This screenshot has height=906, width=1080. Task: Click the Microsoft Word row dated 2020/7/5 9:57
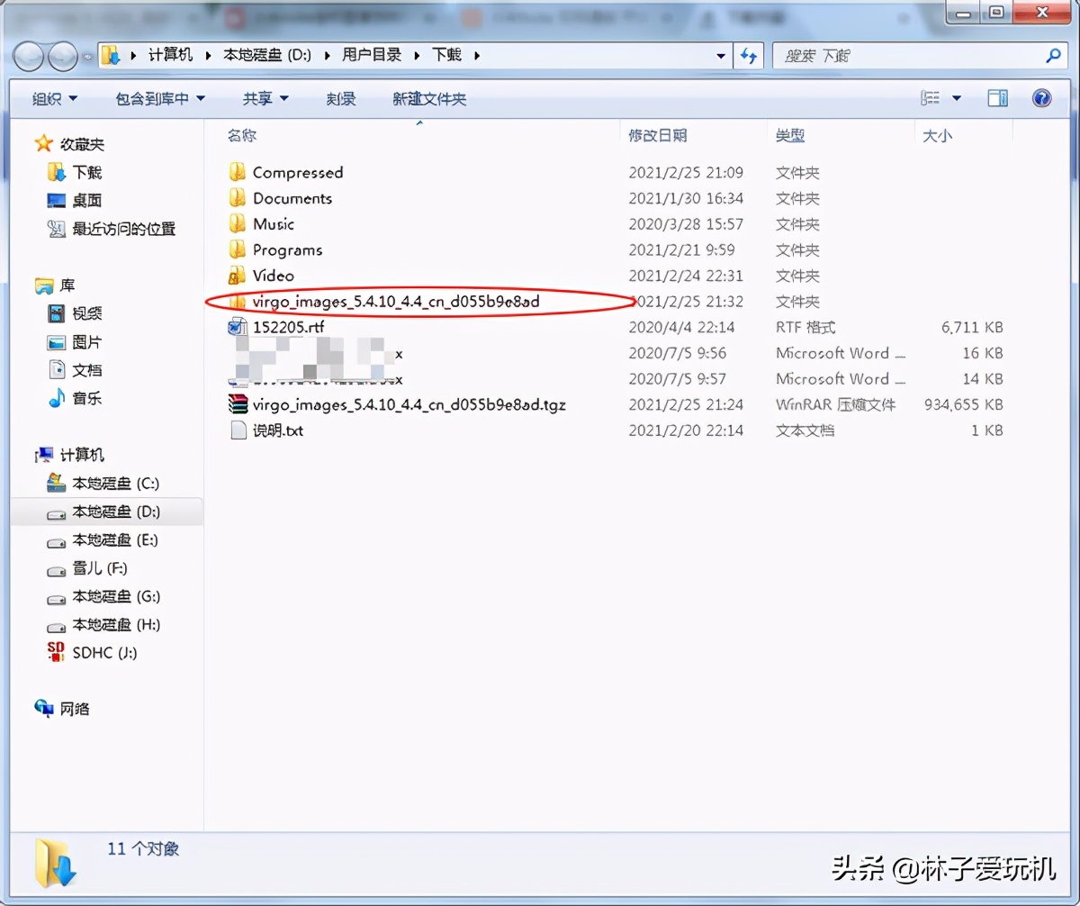click(616, 379)
